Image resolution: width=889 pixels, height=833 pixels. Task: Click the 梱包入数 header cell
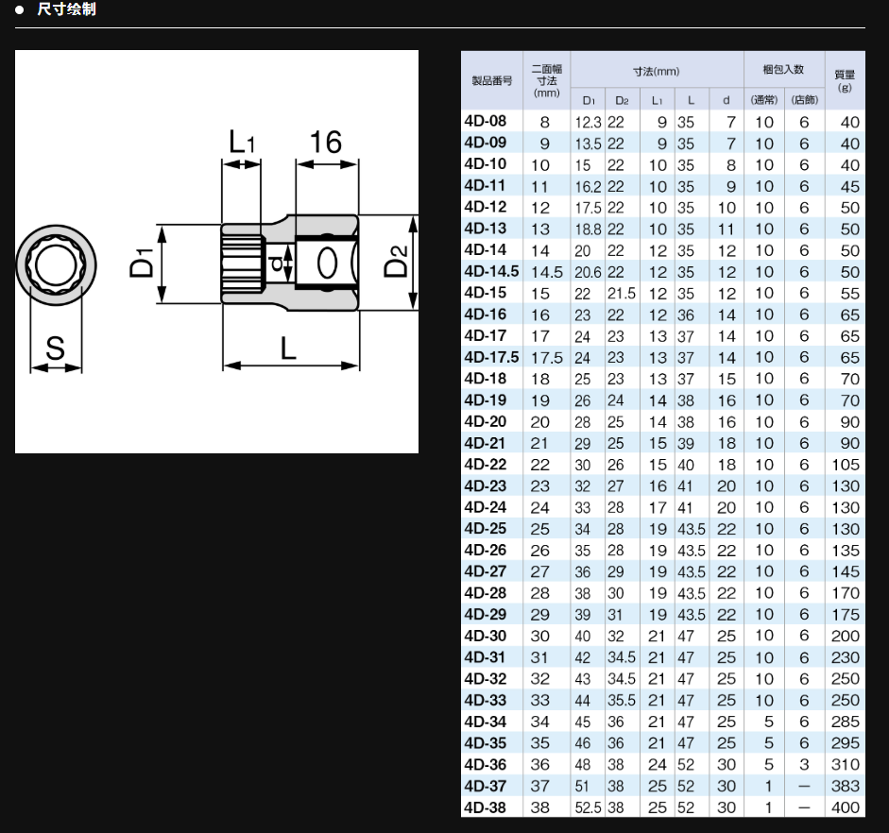783,70
